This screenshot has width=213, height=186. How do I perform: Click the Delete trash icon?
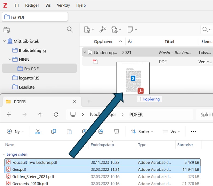coord(116,132)
